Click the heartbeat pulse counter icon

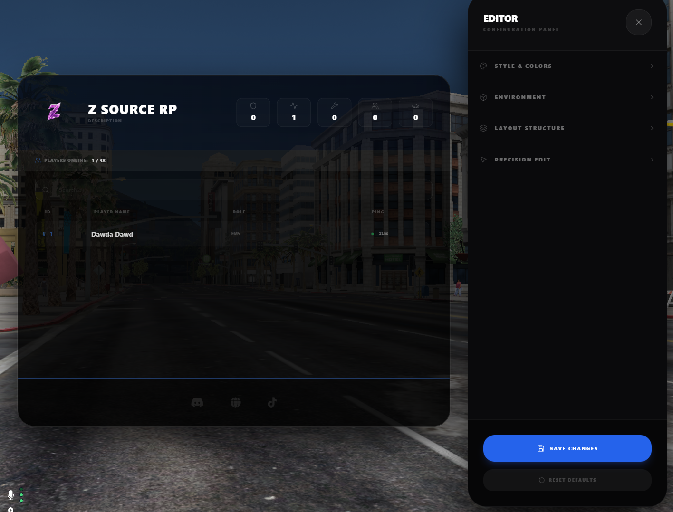(294, 106)
